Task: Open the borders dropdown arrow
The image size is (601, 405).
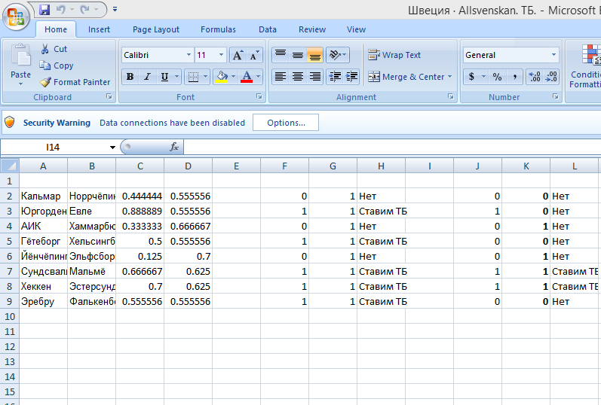Action: [x=205, y=77]
